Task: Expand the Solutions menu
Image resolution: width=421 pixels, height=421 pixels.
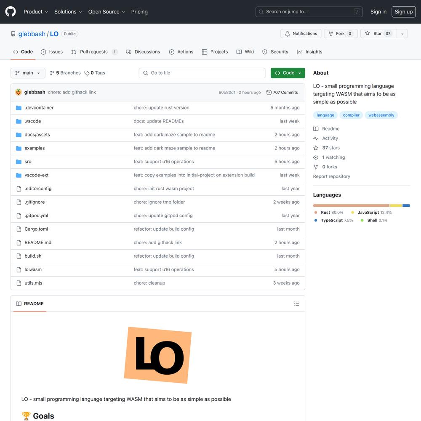Action: pyautogui.click(x=68, y=11)
